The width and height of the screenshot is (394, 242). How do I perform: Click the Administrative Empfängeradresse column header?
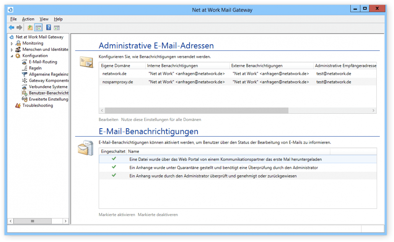pos(345,66)
